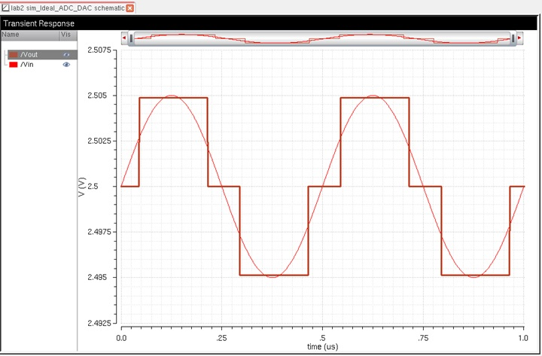Viewport: 542px width, 356px height.
Task: Click the /Vin red color swatch
Action: coord(13,65)
